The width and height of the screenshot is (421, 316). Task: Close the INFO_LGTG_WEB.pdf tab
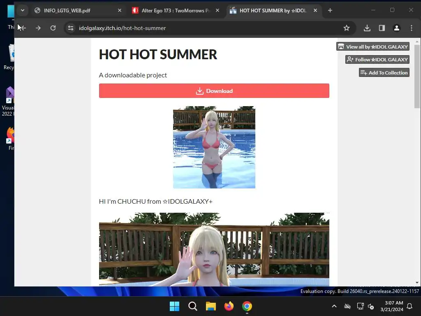point(120,10)
